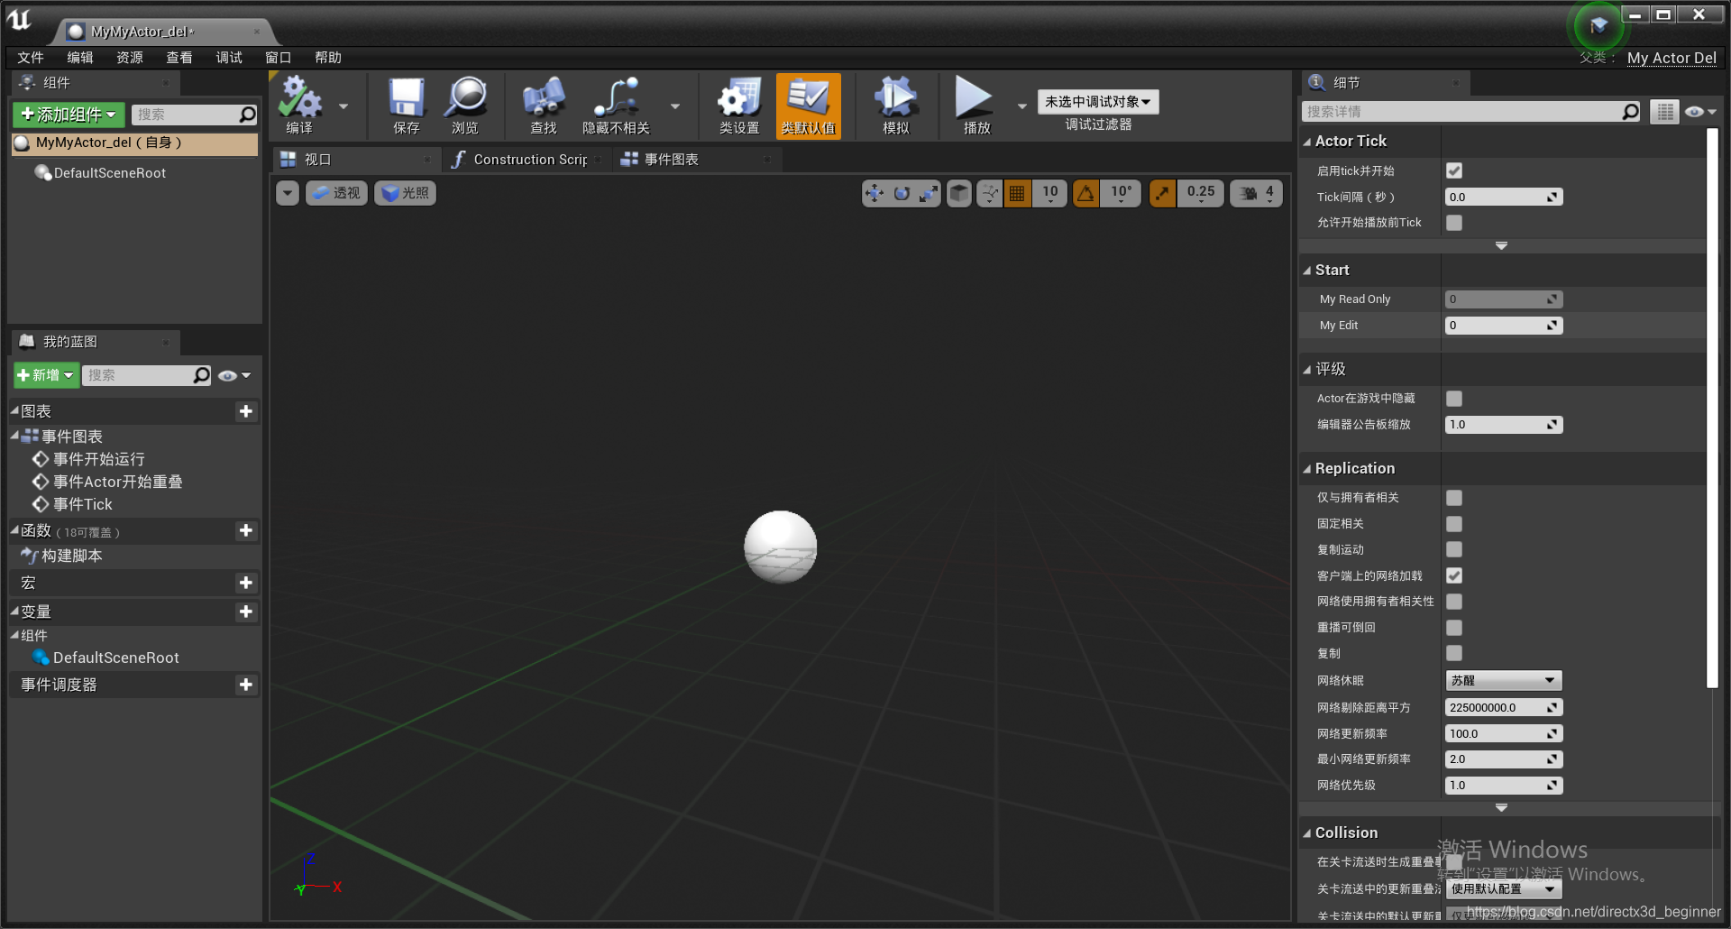Expand advanced options under Actor Tick
The height and width of the screenshot is (929, 1731).
pos(1501,246)
